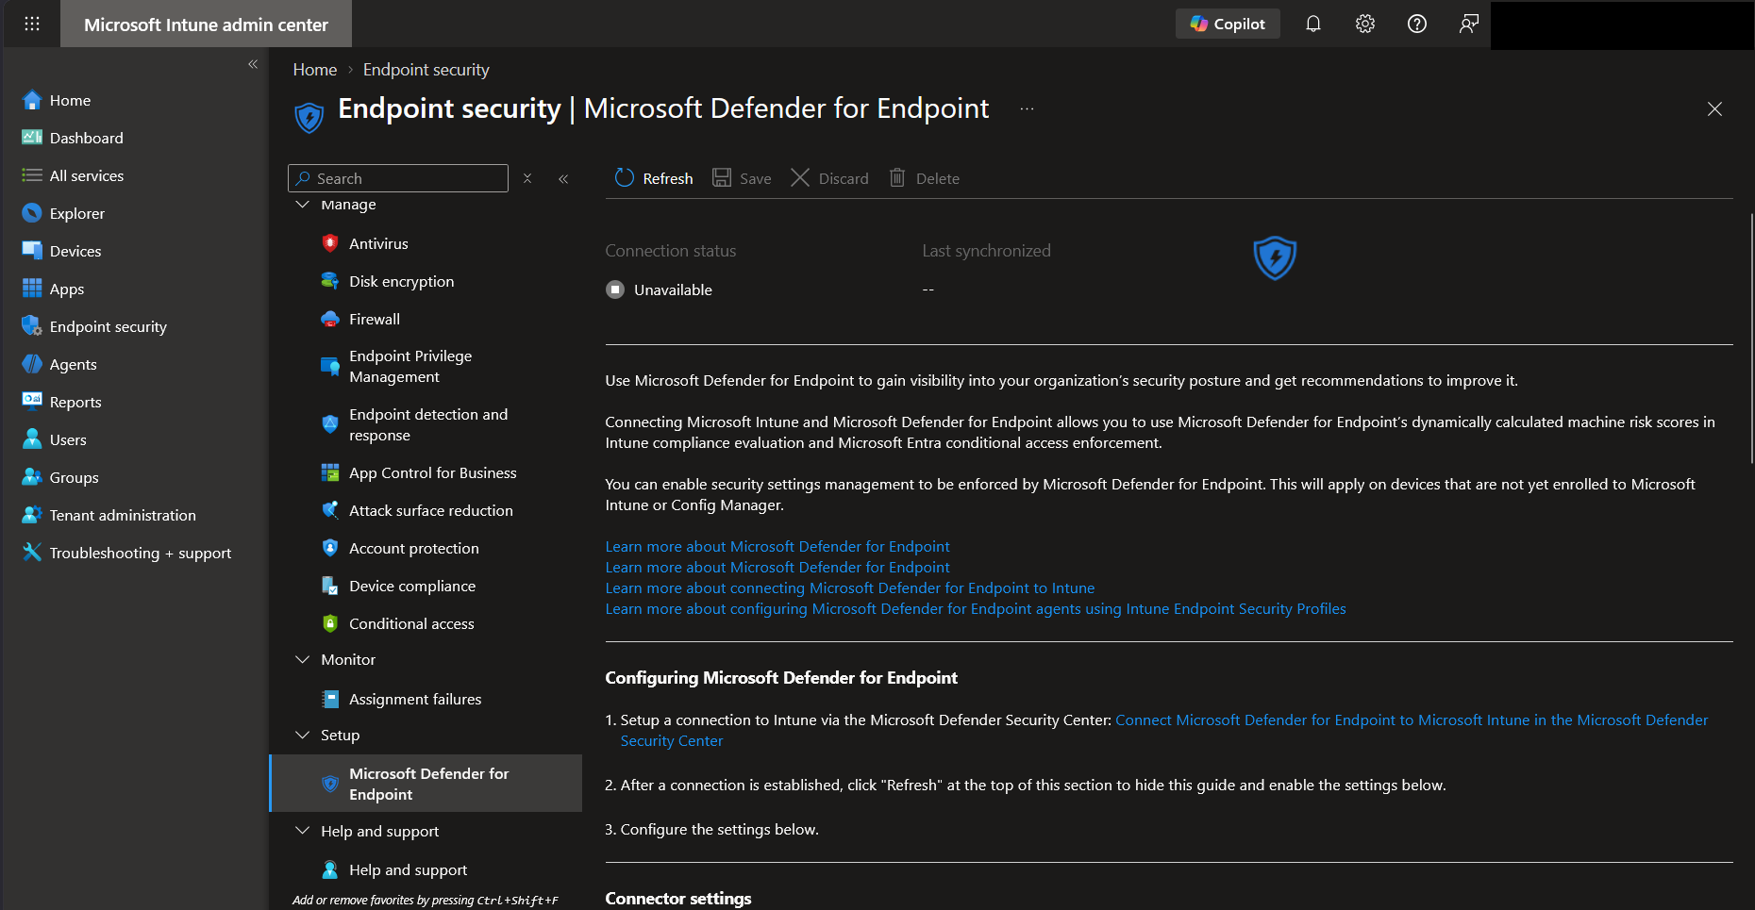Collapse the Setup section
Viewport: 1755px width, 910px height.
pos(303,735)
